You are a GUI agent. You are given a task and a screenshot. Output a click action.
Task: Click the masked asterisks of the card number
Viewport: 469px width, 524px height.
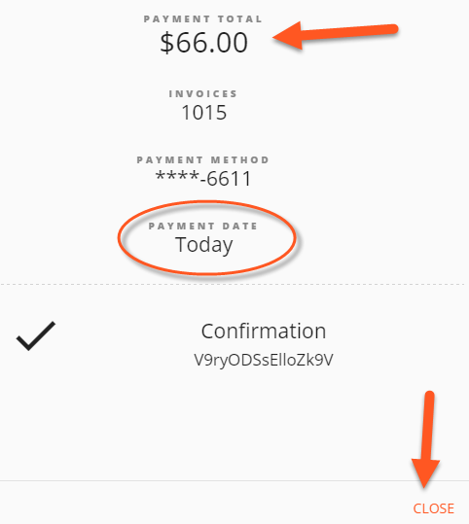(x=177, y=177)
